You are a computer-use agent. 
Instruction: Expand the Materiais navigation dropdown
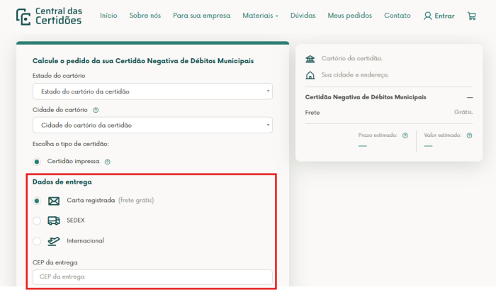coord(260,16)
